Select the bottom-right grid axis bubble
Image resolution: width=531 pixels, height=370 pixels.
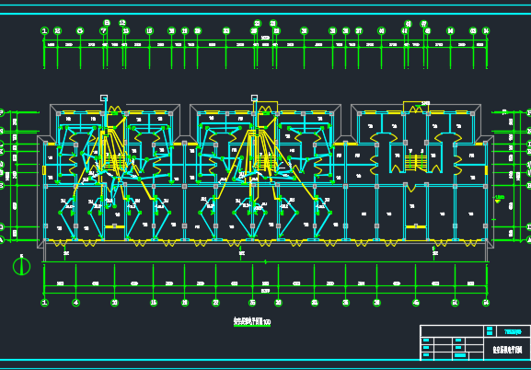tap(486, 303)
